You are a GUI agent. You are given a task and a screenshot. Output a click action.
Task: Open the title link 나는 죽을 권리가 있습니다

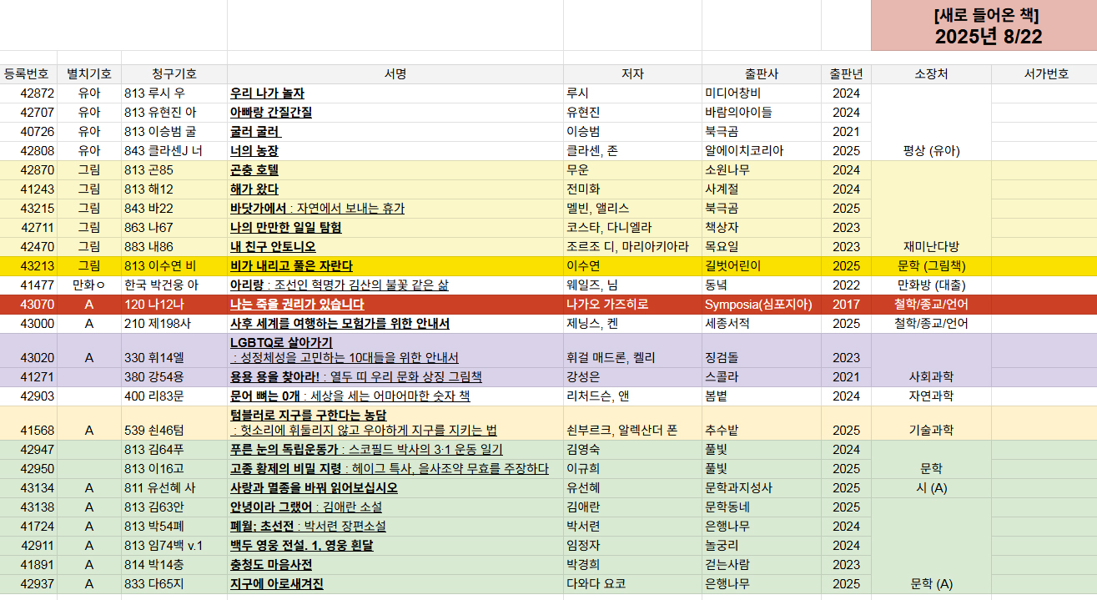point(296,305)
